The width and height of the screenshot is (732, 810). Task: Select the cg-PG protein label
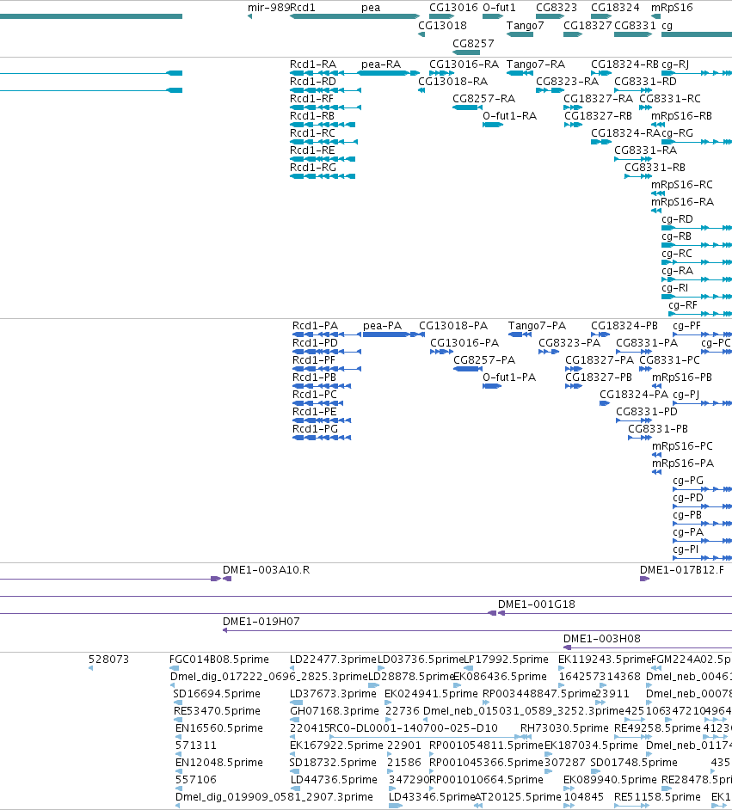688,481
